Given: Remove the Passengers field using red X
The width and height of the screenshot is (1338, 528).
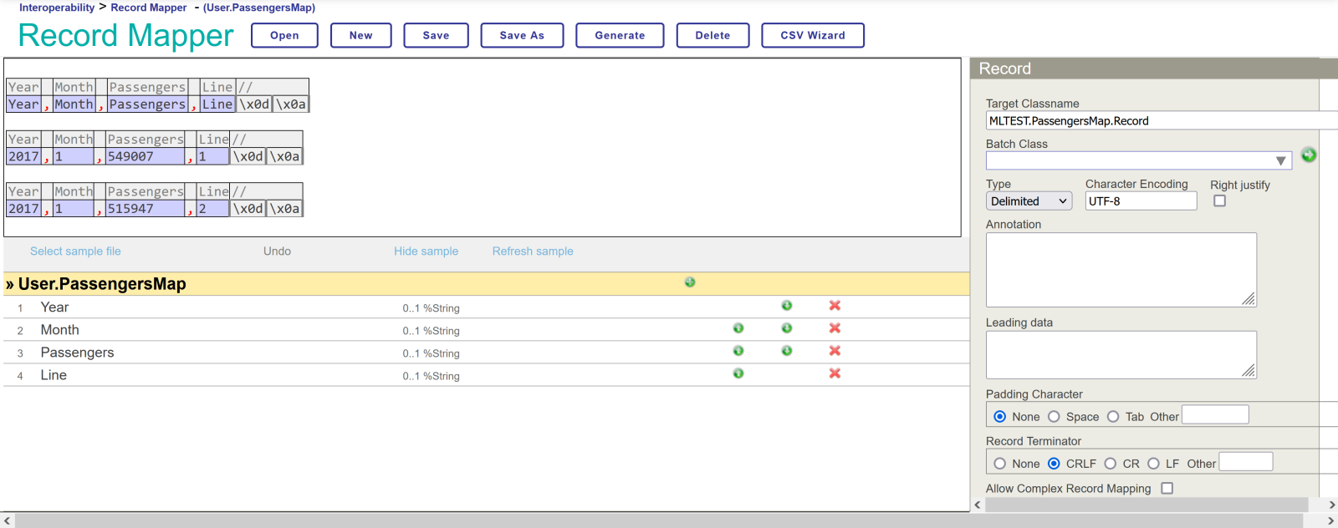Looking at the screenshot, I should pos(835,351).
